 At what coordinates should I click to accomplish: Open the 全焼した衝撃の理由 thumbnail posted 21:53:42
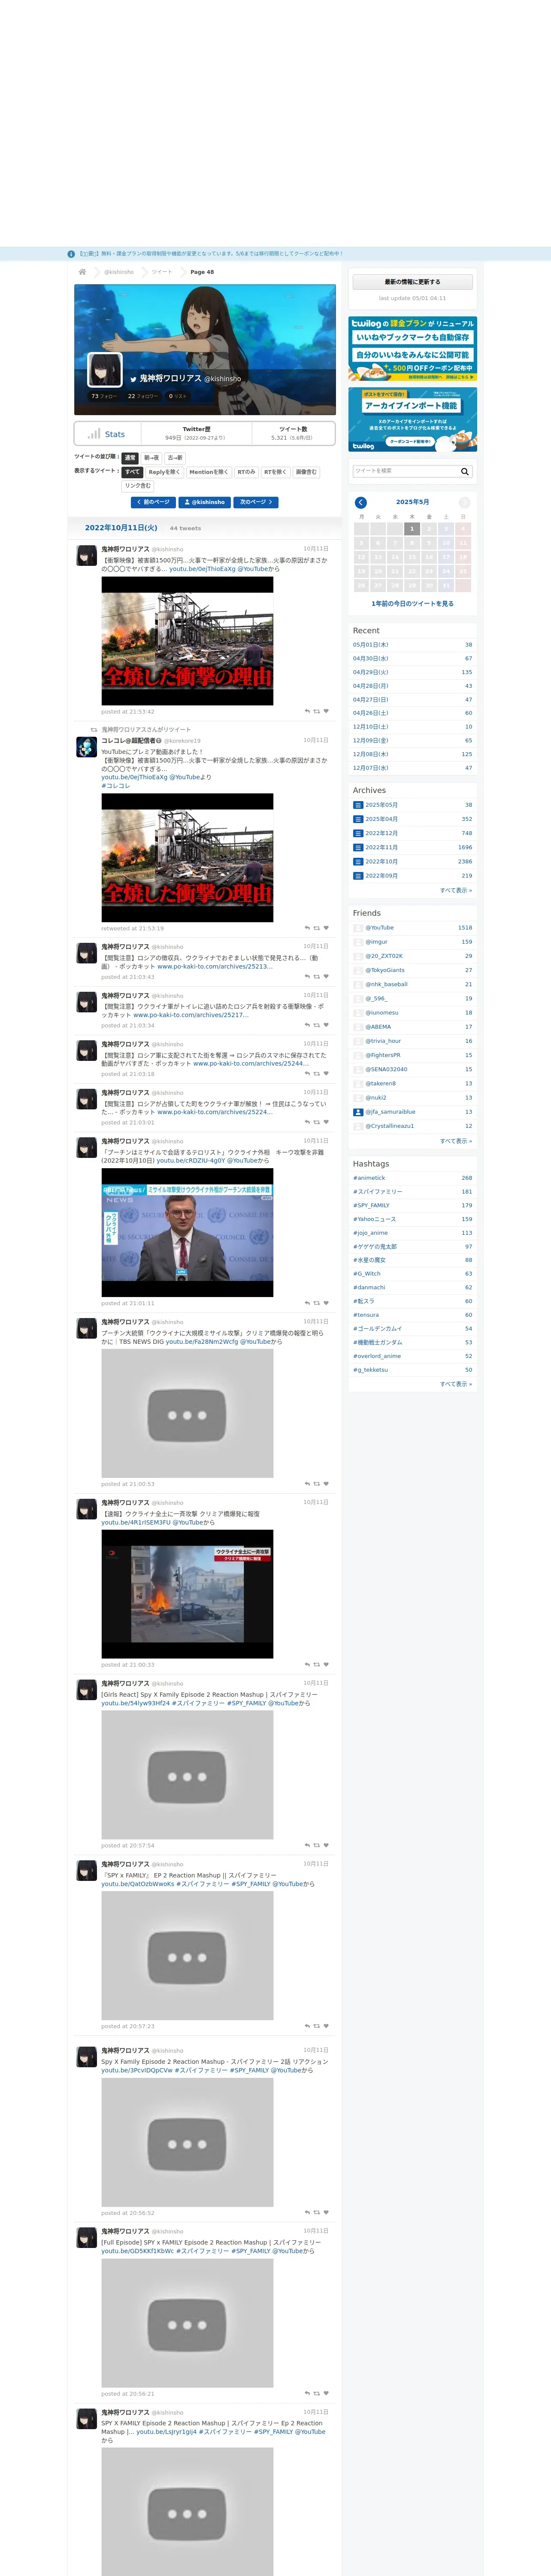(187, 641)
